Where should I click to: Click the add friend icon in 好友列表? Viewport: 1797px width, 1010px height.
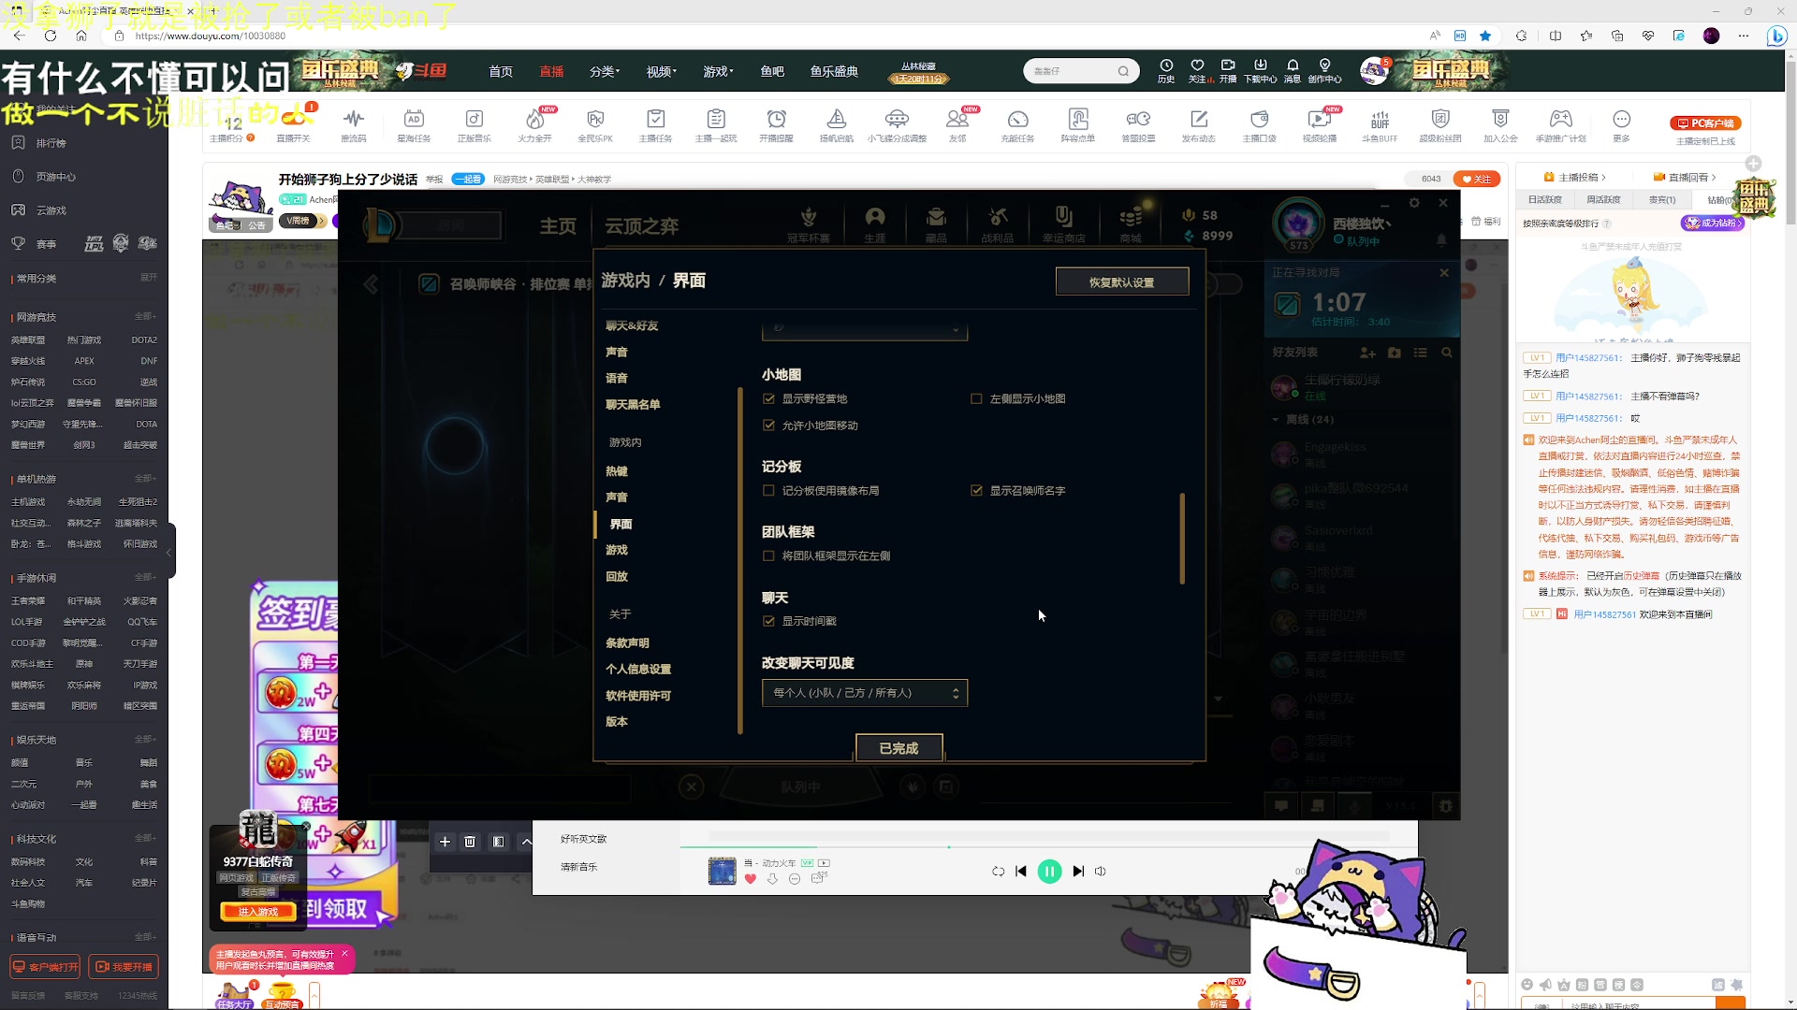click(x=1367, y=353)
